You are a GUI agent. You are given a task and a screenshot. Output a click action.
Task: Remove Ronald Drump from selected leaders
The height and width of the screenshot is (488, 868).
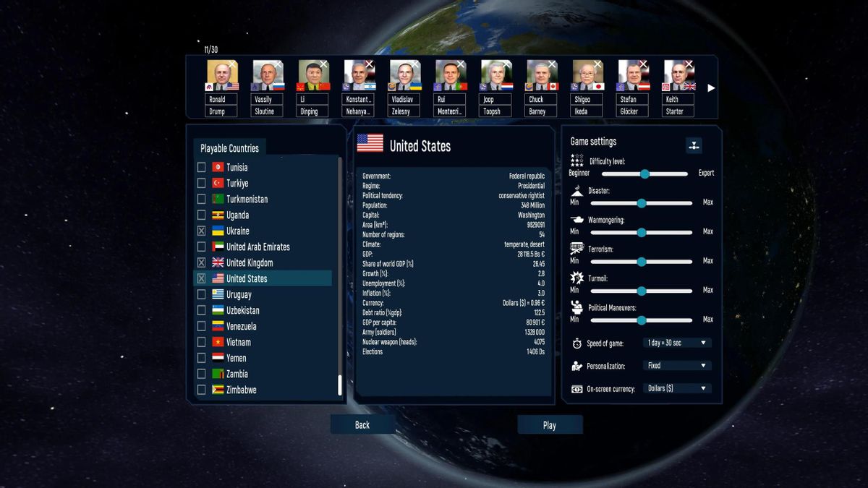coord(232,64)
